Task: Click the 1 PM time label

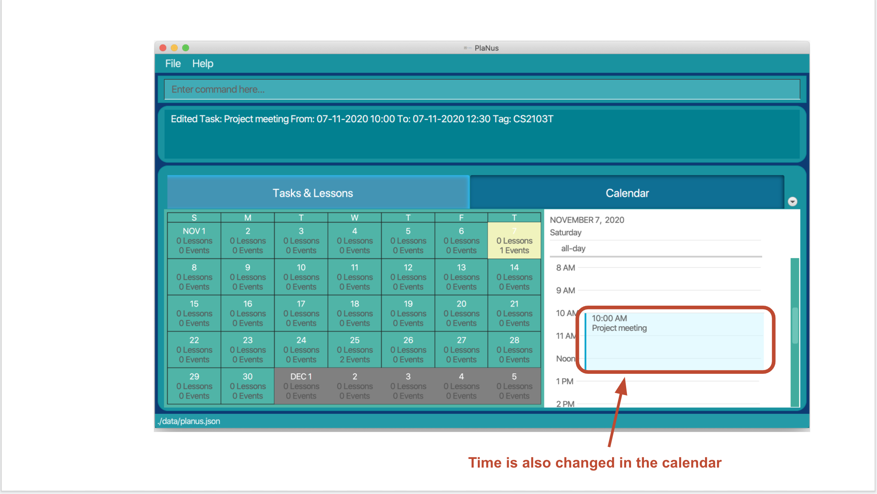Action: 565,381
